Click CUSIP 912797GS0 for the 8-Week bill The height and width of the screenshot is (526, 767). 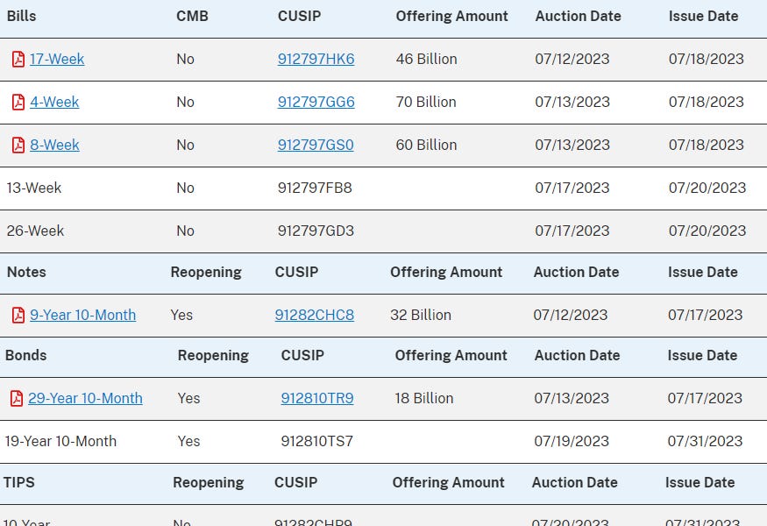click(x=315, y=145)
